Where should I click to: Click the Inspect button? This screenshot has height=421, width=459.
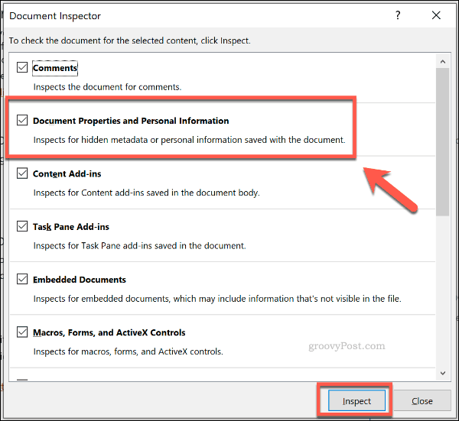pyautogui.click(x=356, y=401)
